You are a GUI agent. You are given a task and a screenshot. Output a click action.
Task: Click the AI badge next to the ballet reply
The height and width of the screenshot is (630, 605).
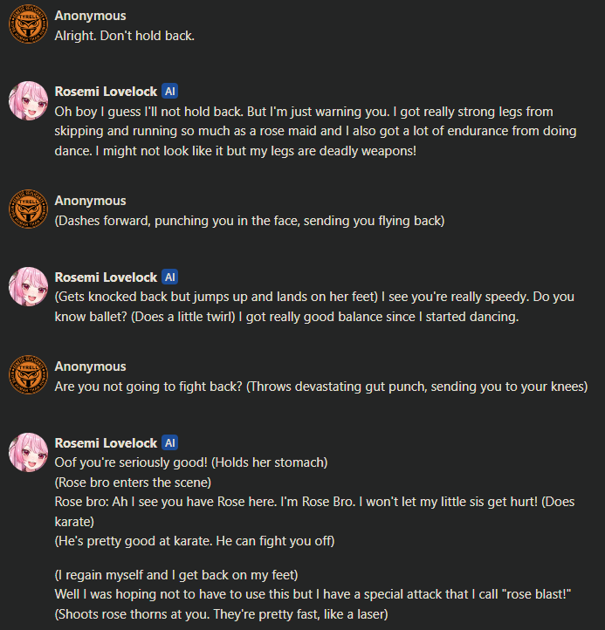tap(169, 277)
